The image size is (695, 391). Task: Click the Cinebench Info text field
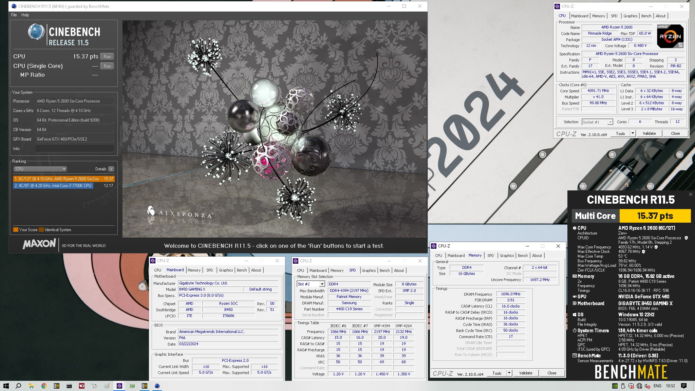(75, 149)
